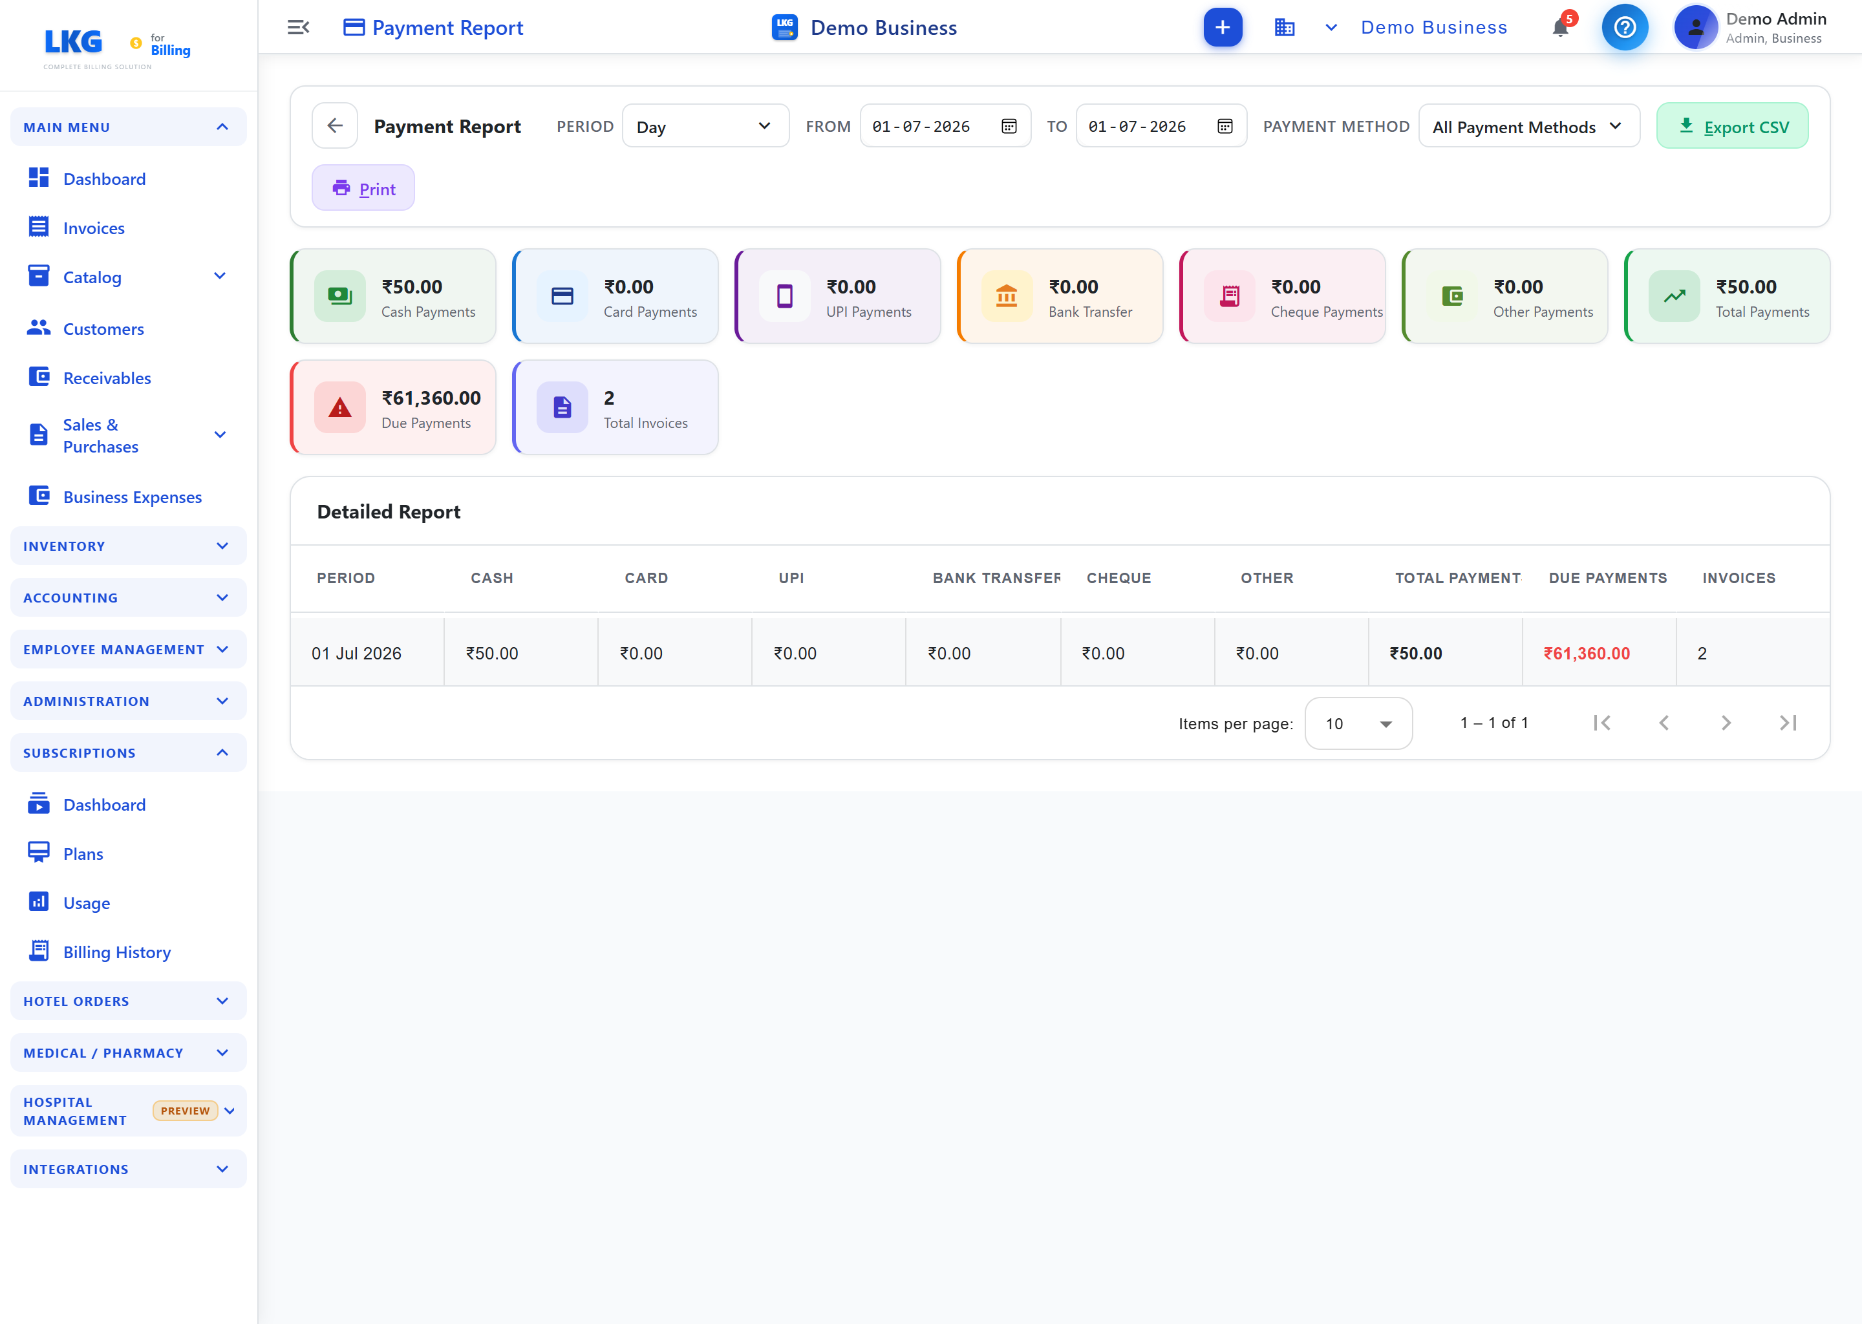Expand the INVENTORY section
This screenshot has width=1862, height=1324.
click(x=128, y=546)
